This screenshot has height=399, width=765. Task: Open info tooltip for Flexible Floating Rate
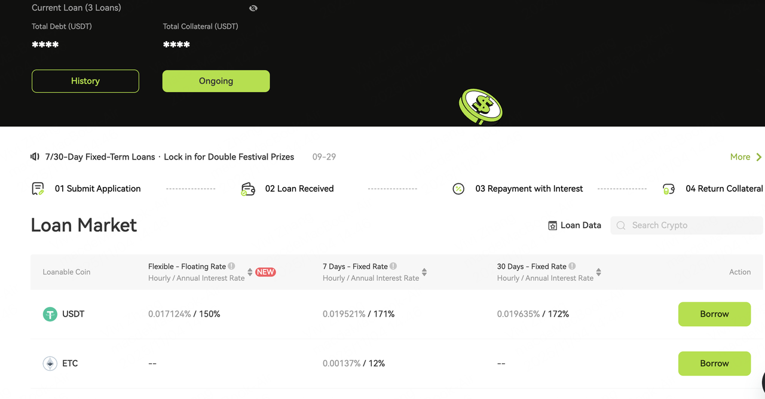pos(231,266)
